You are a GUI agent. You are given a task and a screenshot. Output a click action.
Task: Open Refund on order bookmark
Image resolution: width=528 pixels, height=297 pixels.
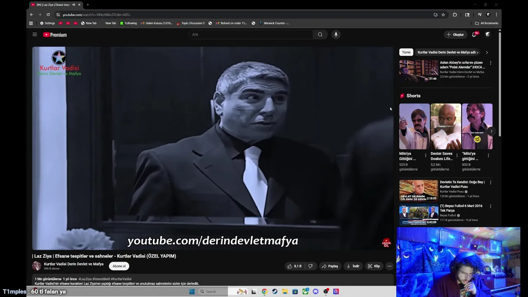point(231,23)
